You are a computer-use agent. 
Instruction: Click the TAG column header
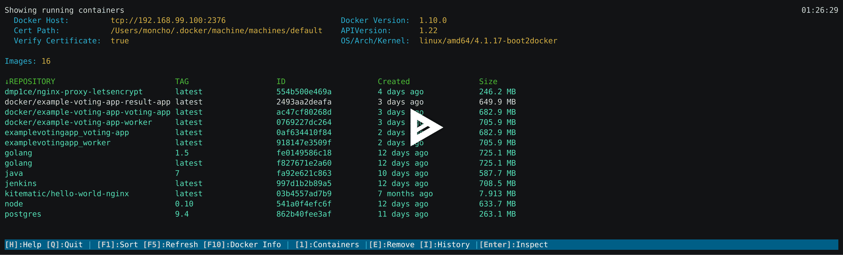click(182, 81)
